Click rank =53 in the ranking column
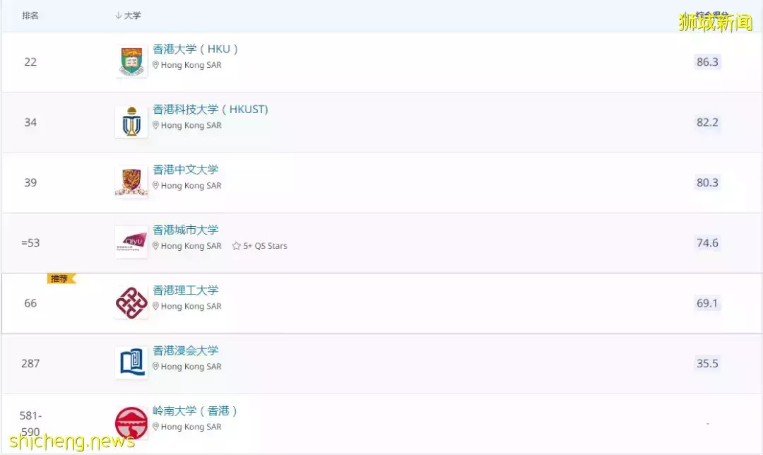 point(30,243)
